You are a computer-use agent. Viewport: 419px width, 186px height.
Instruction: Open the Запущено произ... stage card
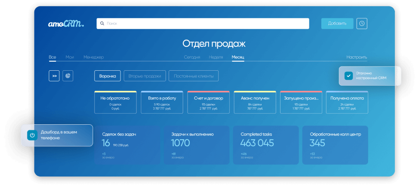301,102
